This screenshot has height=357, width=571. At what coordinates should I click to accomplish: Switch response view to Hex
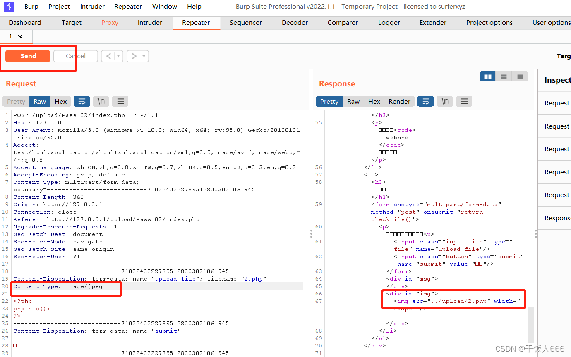pyautogui.click(x=374, y=101)
